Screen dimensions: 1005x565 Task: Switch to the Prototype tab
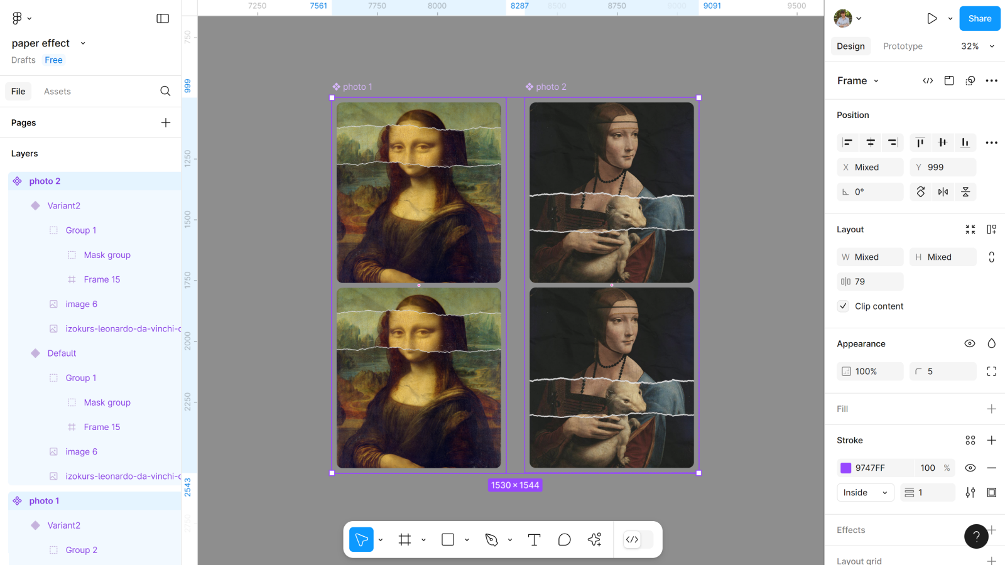point(903,46)
